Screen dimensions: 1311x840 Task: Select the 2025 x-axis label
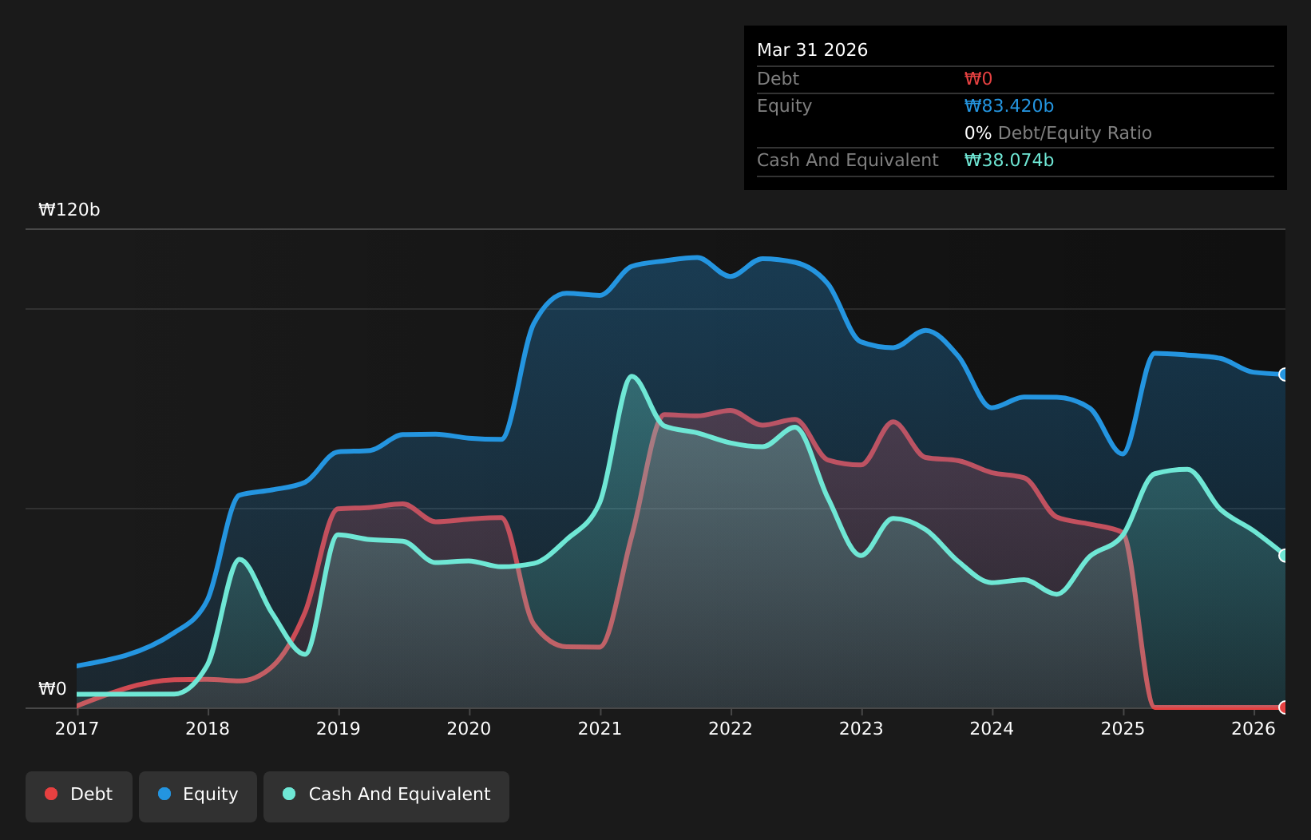point(1123,729)
